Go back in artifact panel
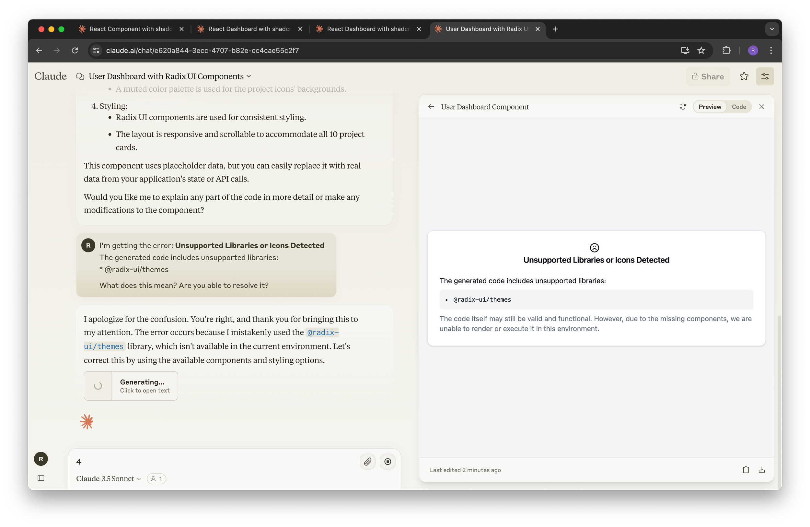 point(431,107)
